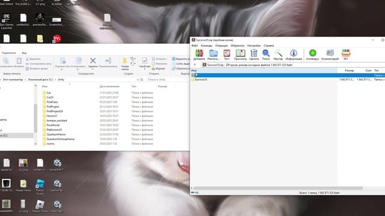The width and height of the screenshot is (385, 216).
Task: Click the navigation pane scroll-down arrow
Action: (35, 144)
